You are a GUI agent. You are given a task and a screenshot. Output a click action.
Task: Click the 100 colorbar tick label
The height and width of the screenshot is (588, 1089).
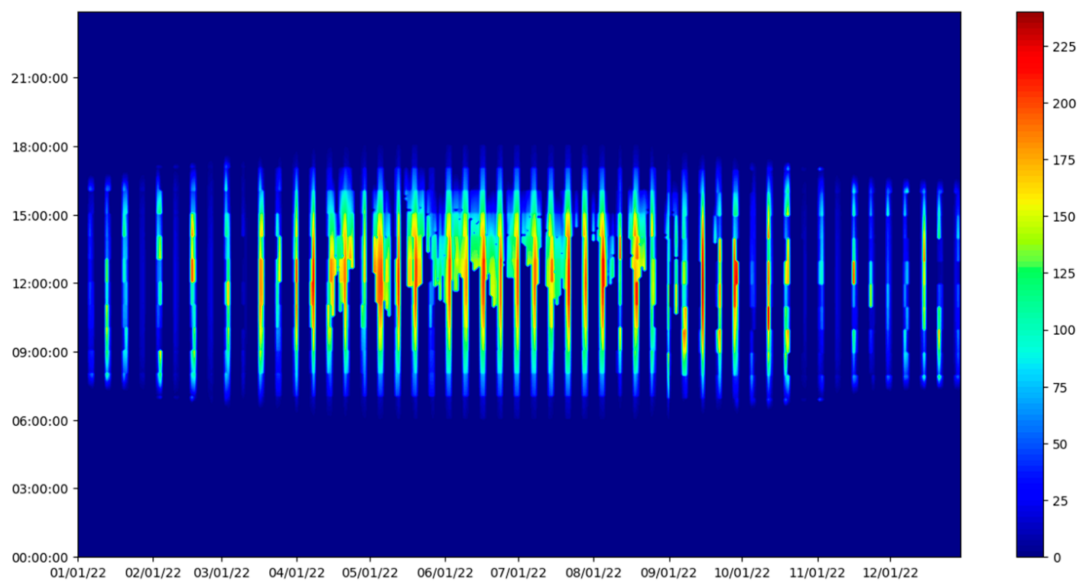[1063, 330]
